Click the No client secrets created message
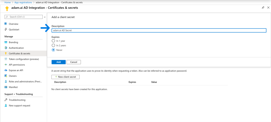This screenshot has height=122, width=271. (x=80, y=89)
